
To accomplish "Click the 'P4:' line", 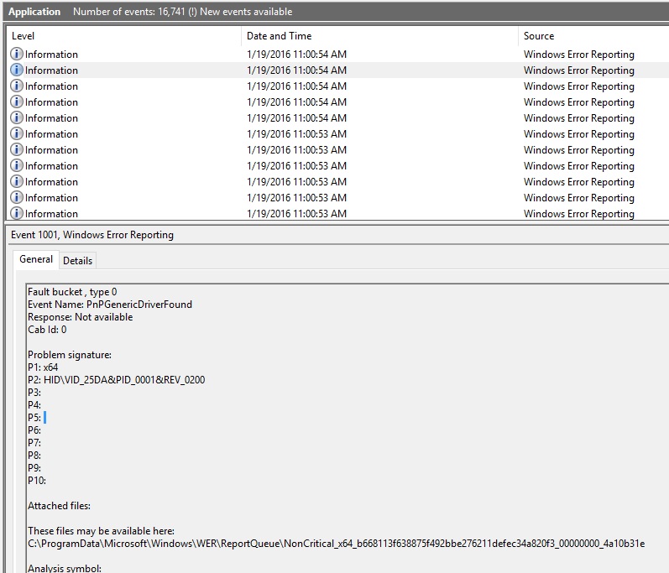I will tap(34, 405).
